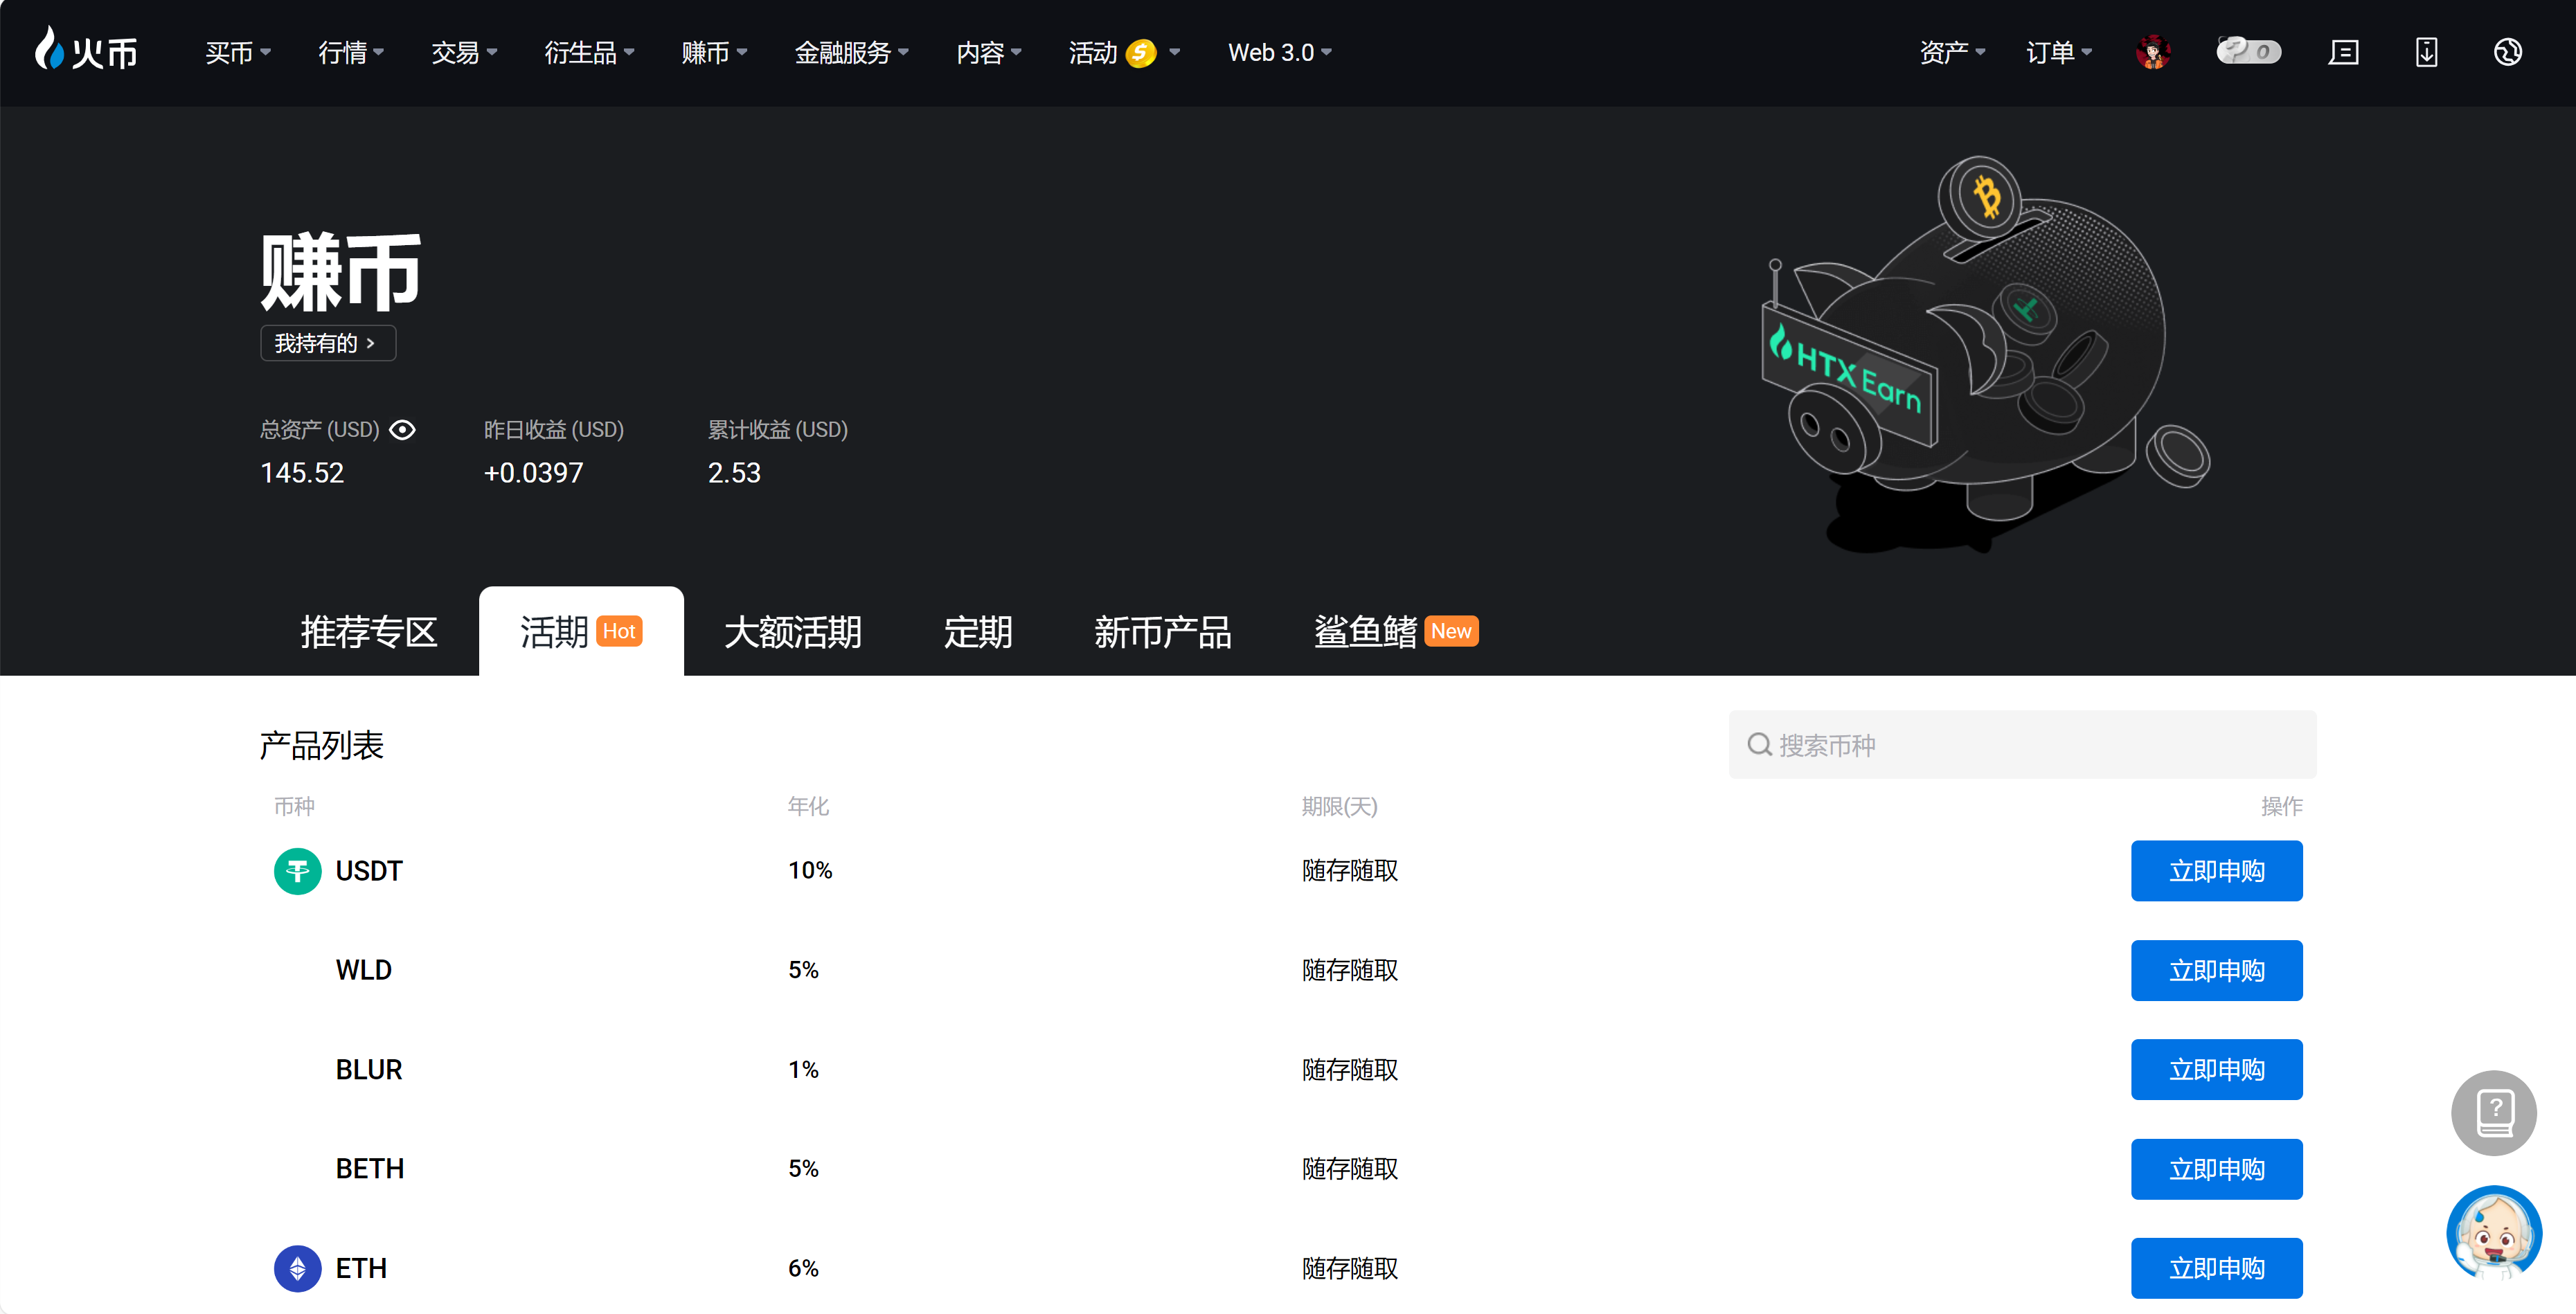Open the globe language selector

[2507, 52]
